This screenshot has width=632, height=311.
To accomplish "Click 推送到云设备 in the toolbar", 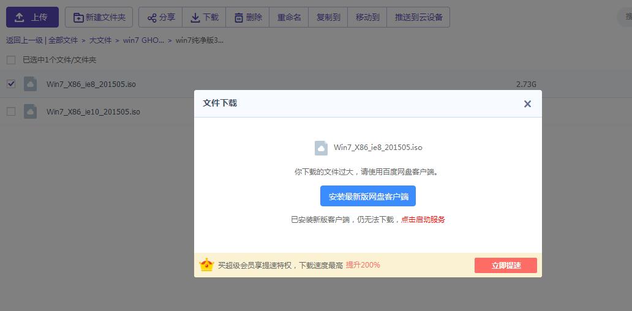I will [418, 17].
